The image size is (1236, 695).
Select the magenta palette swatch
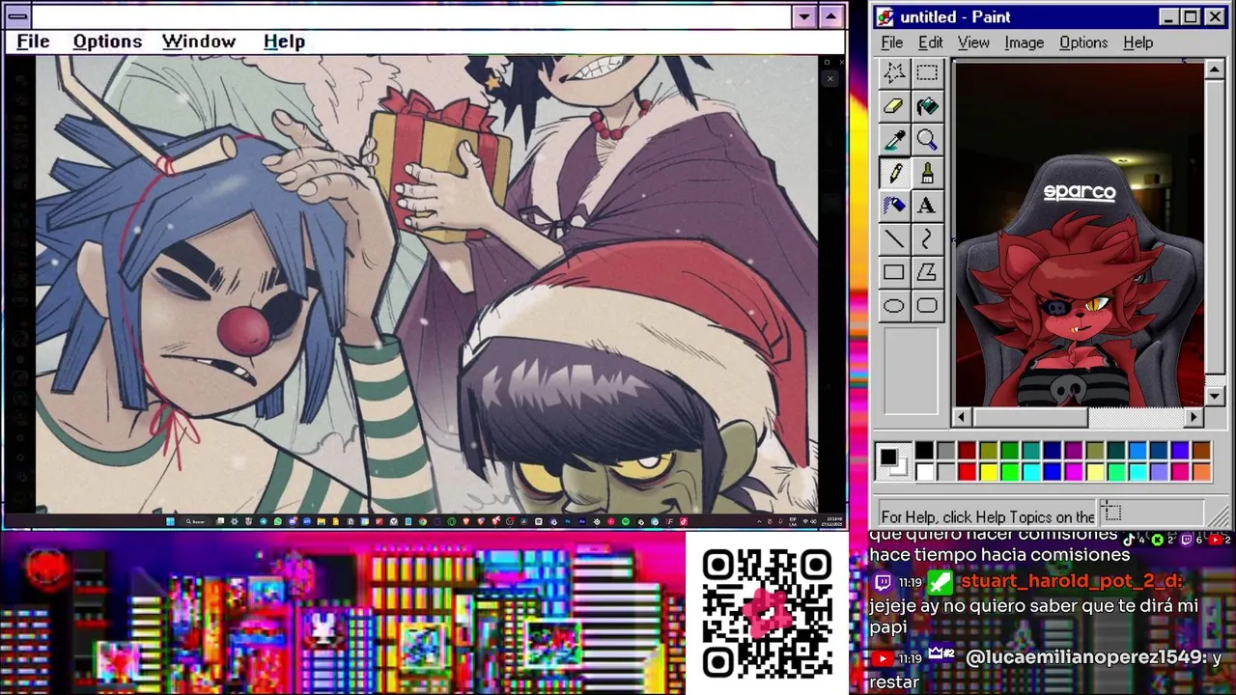tap(1074, 472)
